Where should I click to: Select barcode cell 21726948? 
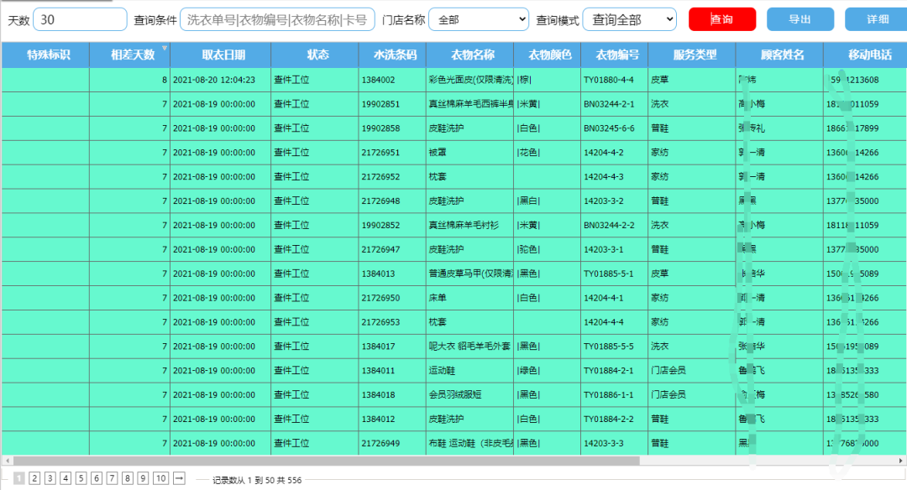(392, 201)
